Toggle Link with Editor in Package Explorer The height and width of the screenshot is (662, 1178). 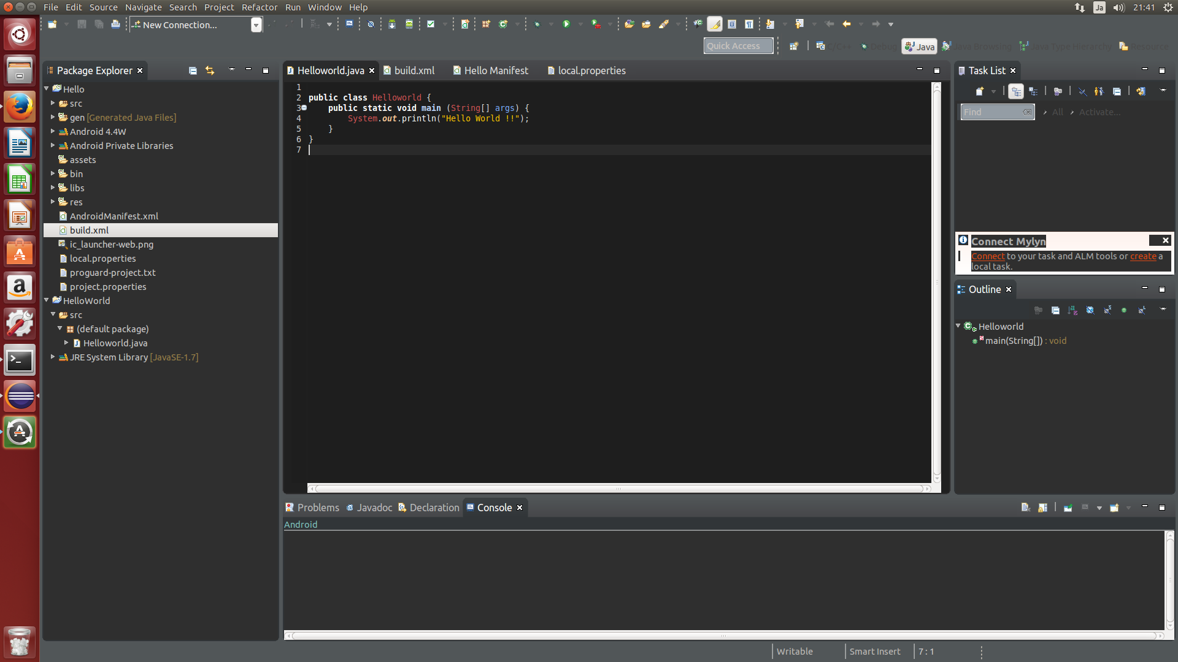click(210, 70)
